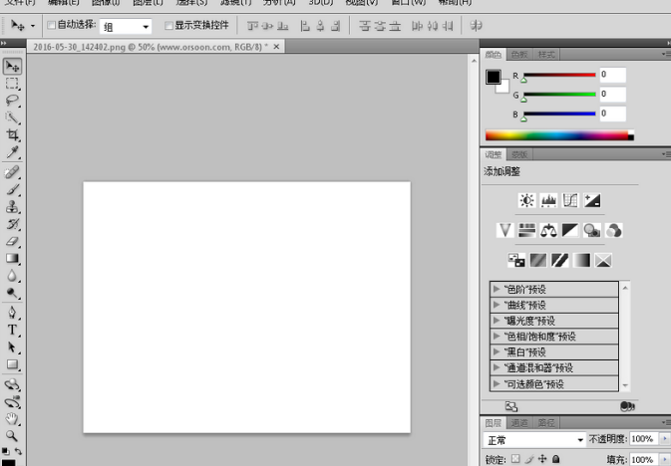This screenshot has height=466, width=671.
Task: Click the R value input field
Action: pos(612,75)
